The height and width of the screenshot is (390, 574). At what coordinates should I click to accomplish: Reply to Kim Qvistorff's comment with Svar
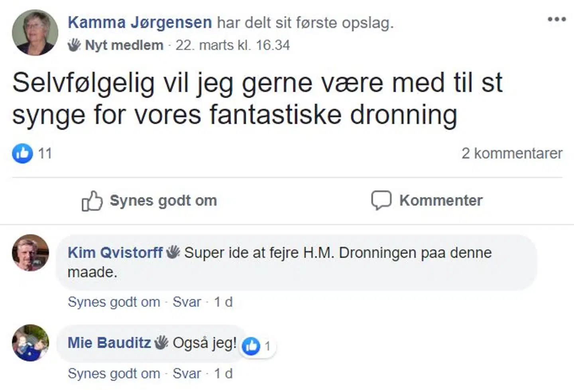(187, 302)
